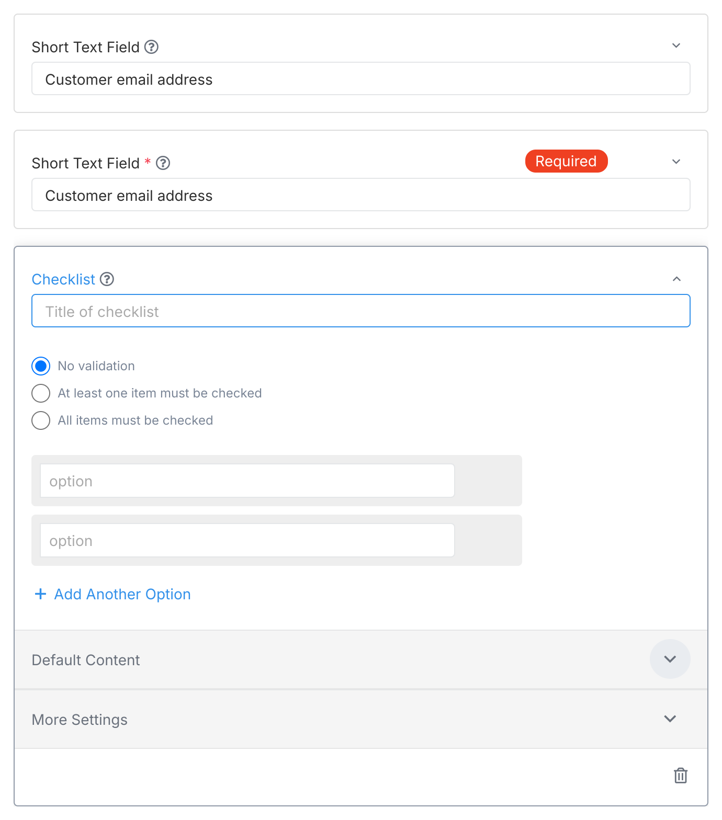Click the Required badge

(566, 161)
